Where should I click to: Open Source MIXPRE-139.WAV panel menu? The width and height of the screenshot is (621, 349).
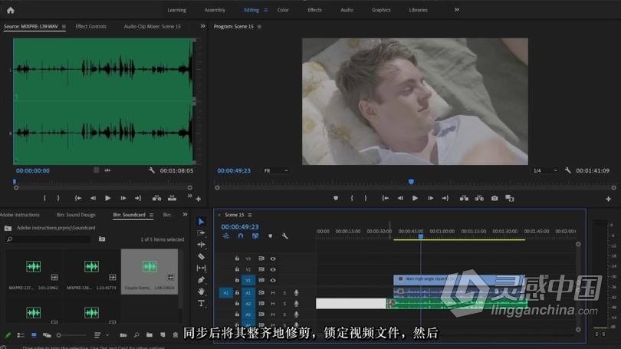coord(64,27)
